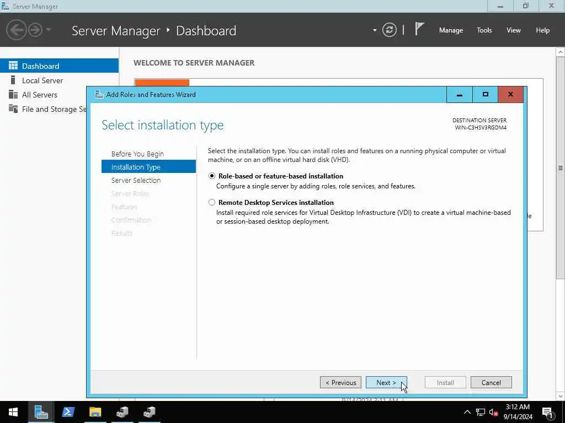
Task: Click the Server Manager vertical scrollbar
Action: (560, 167)
